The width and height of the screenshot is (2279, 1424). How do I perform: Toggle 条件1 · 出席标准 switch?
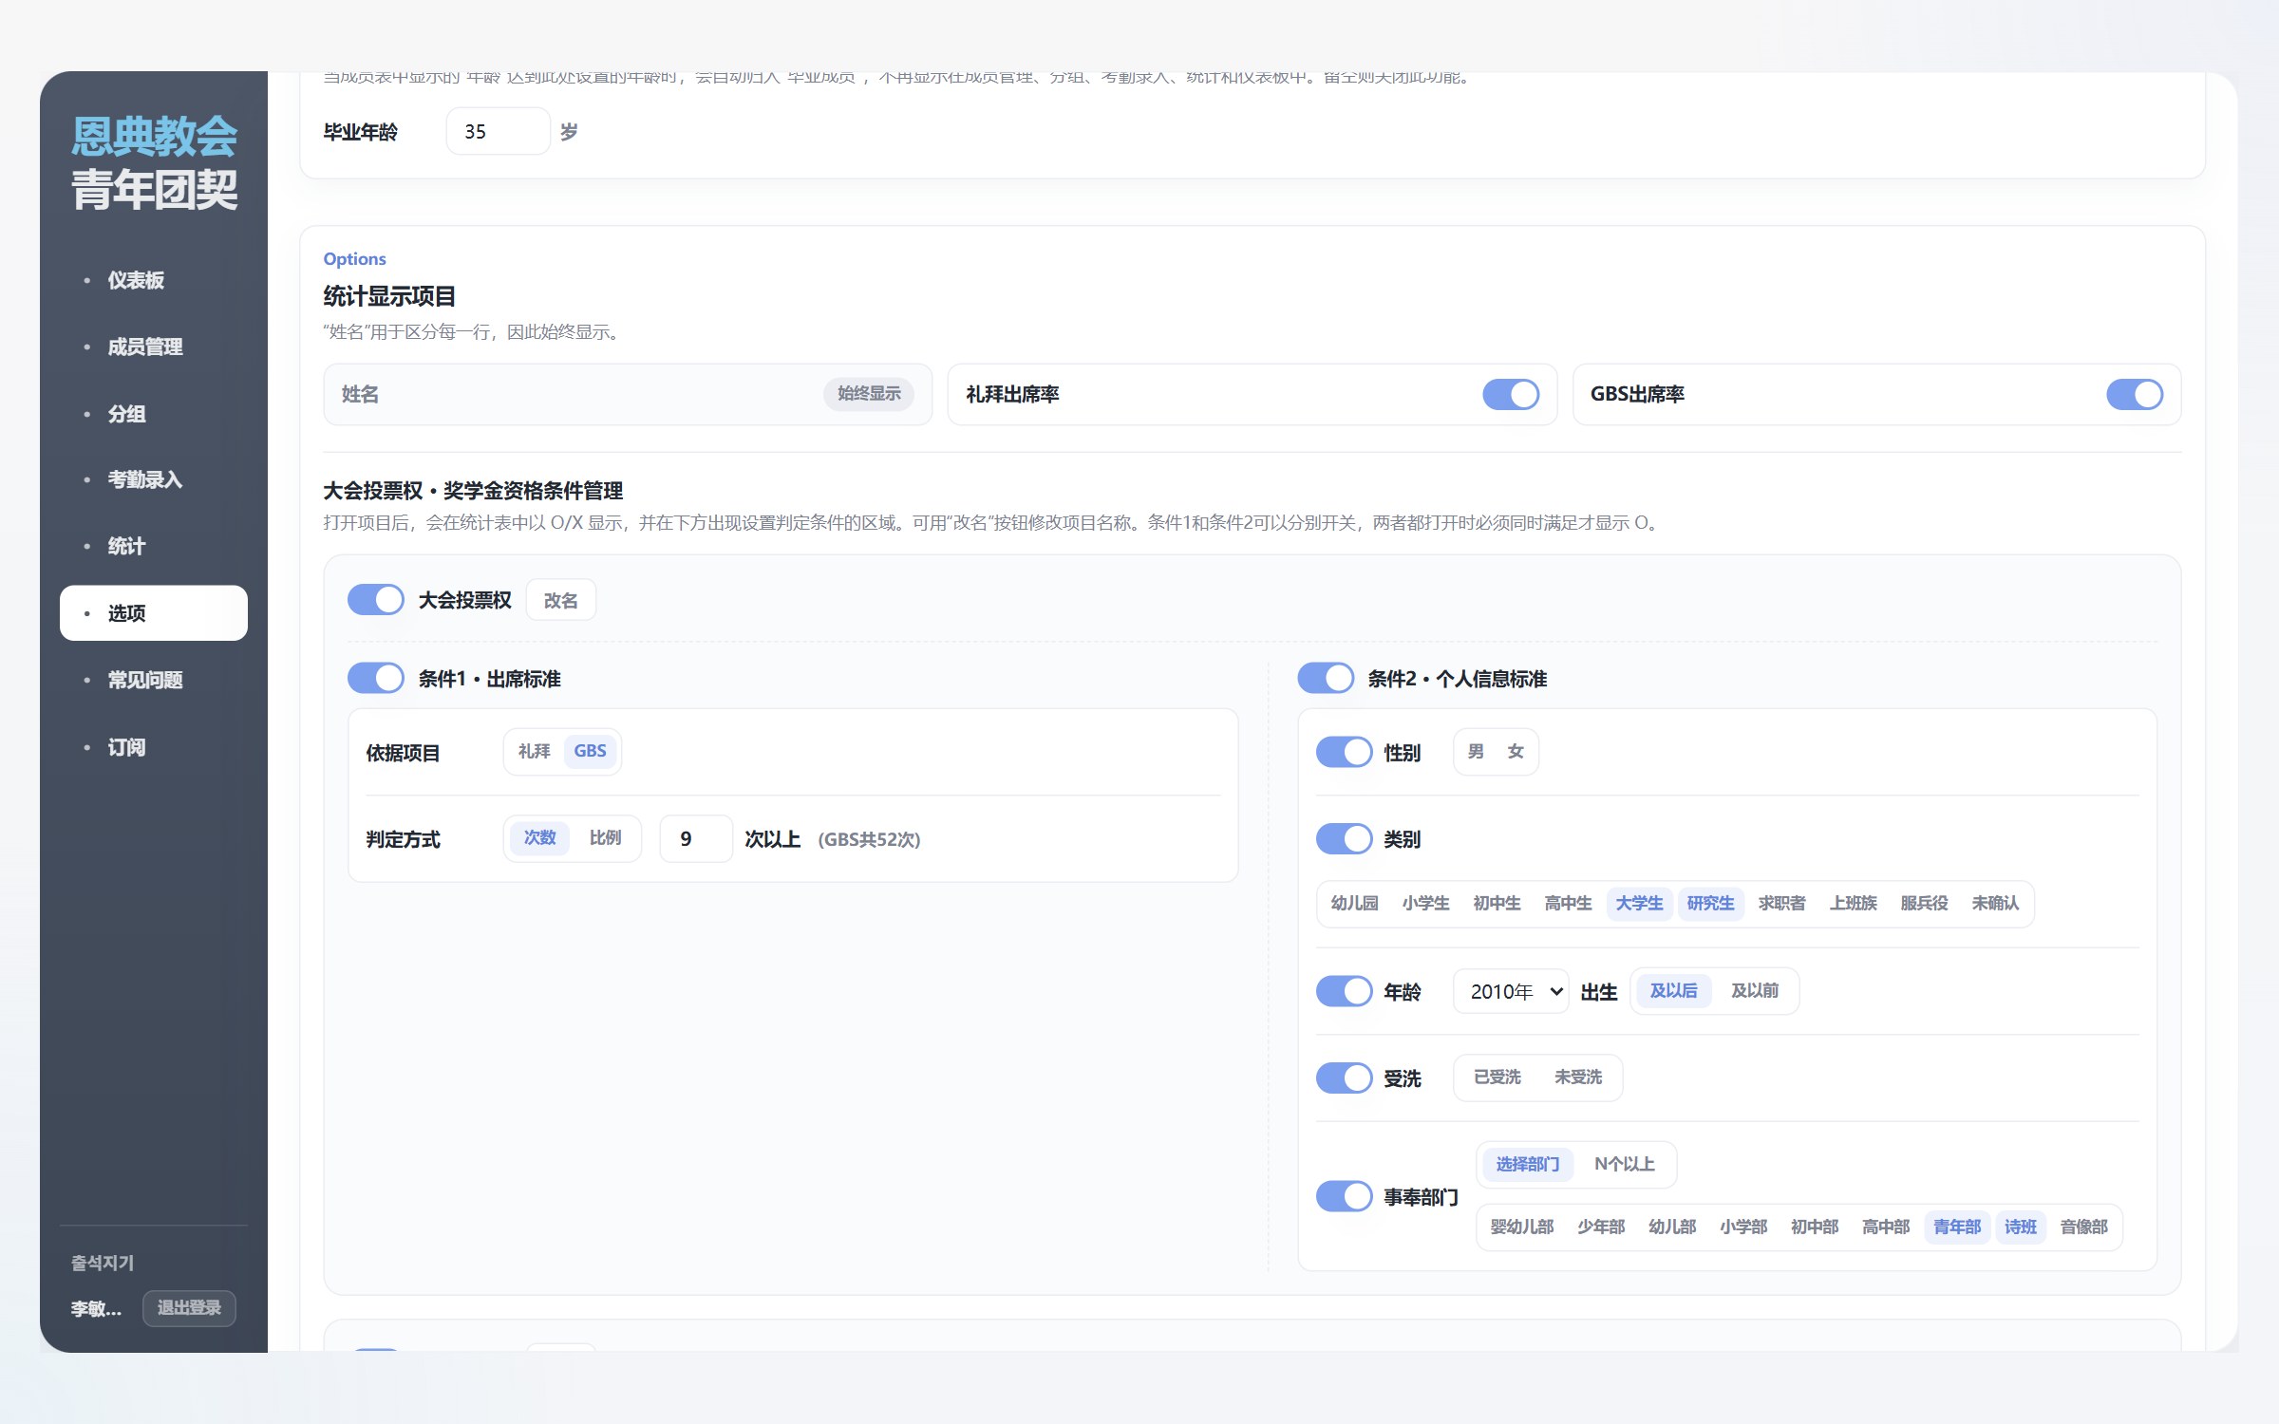(x=375, y=678)
